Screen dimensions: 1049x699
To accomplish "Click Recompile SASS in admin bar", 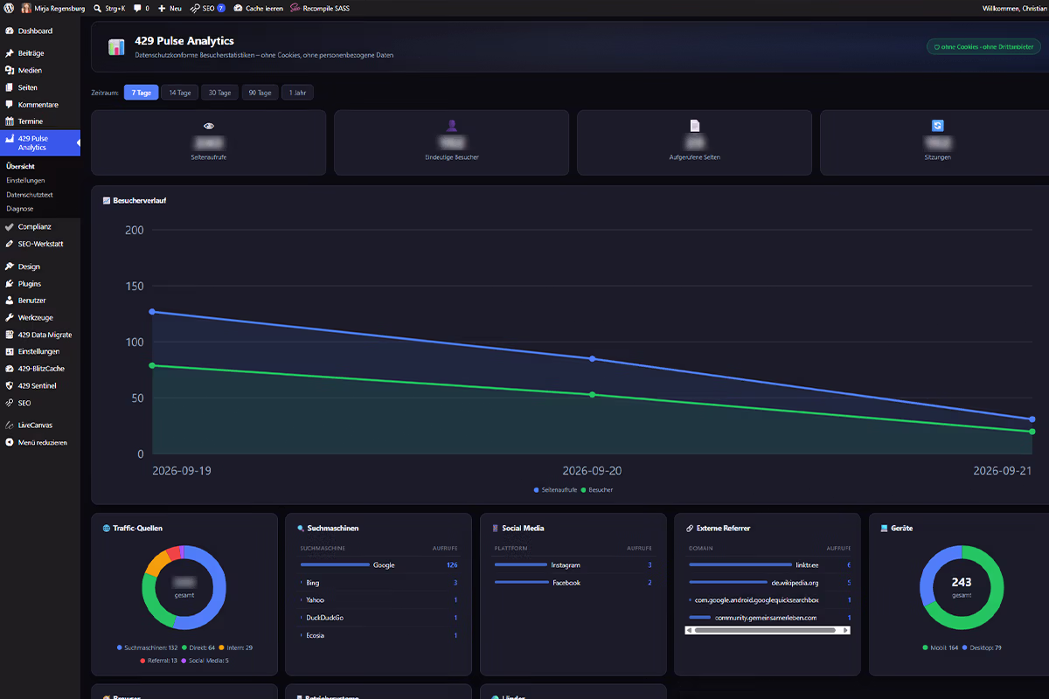I will coord(319,8).
